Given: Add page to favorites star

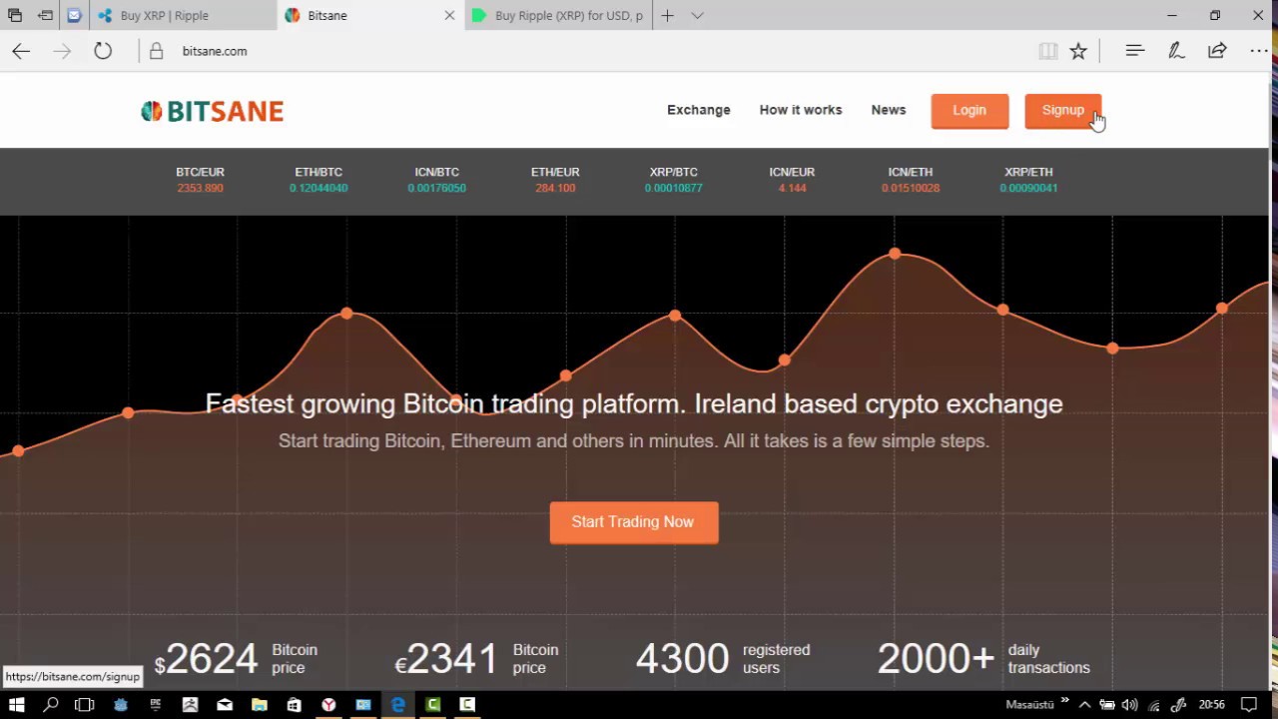Looking at the screenshot, I should [x=1078, y=51].
